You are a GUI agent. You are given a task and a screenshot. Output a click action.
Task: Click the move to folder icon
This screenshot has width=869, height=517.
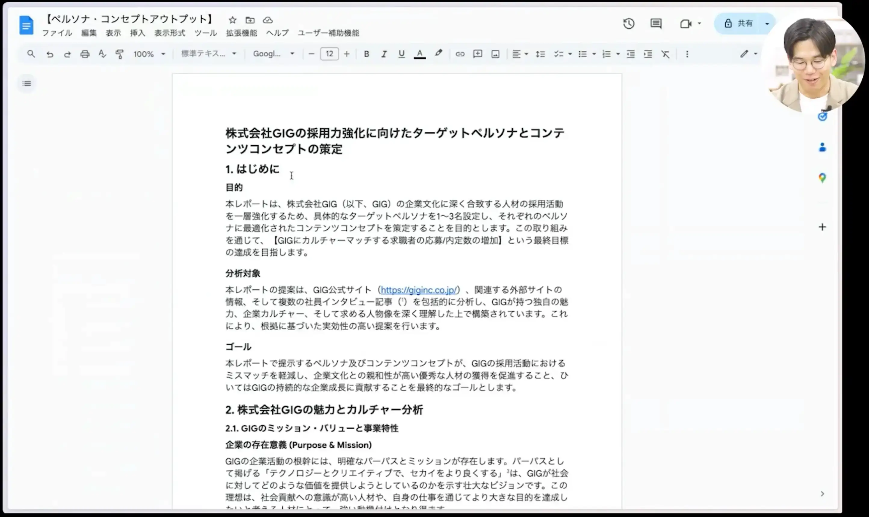(x=250, y=20)
